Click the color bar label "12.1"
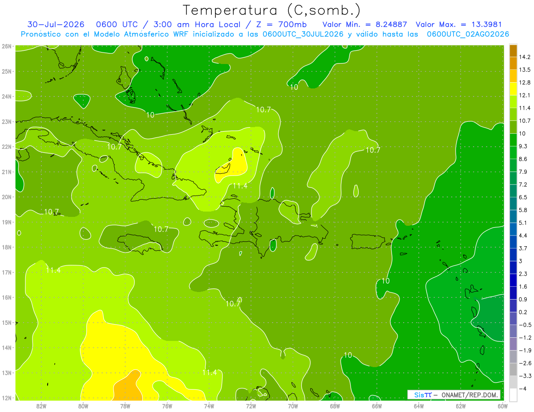This screenshot has height=412, width=534. pos(525,95)
